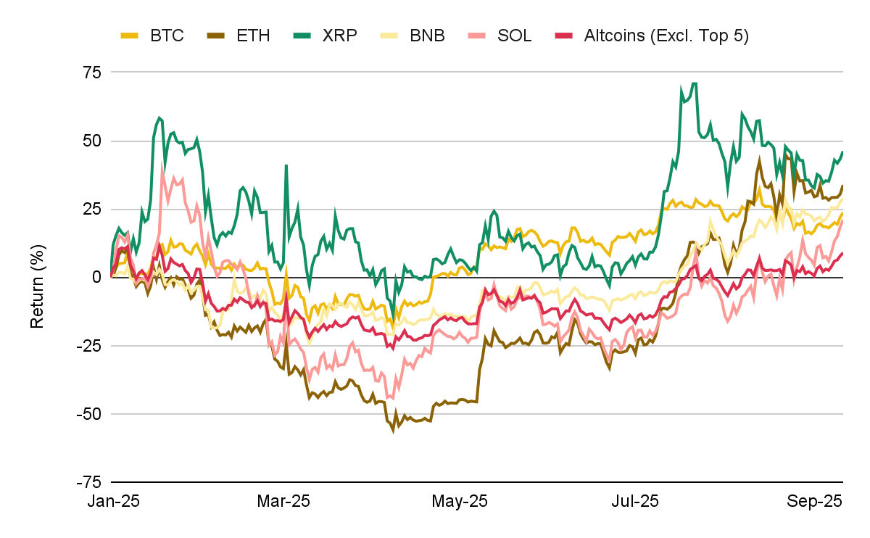Image resolution: width=870 pixels, height=538 pixels.
Task: Select the -50 y-axis tick label
Action: pos(88,413)
